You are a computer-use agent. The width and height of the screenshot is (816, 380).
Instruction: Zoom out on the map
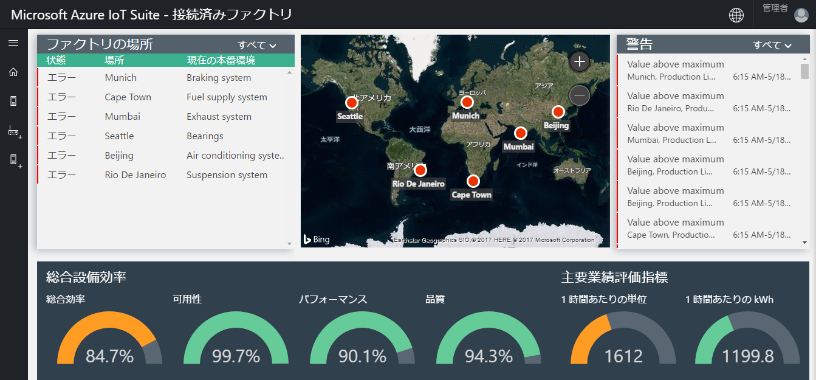[580, 95]
